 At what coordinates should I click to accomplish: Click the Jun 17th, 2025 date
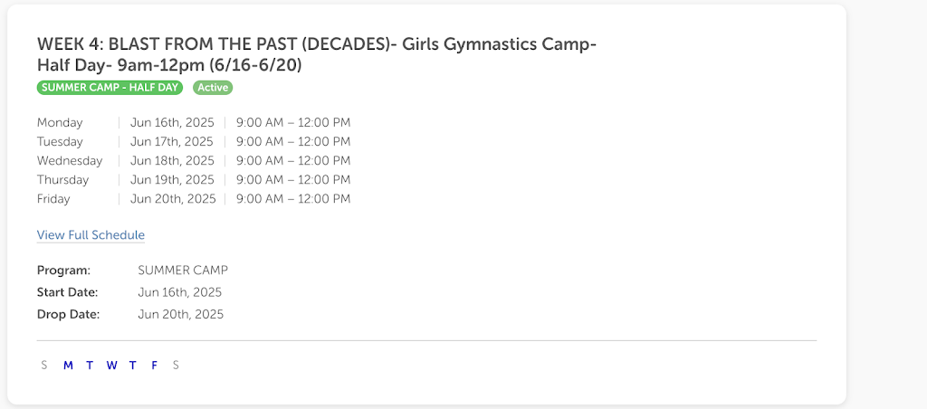point(172,142)
